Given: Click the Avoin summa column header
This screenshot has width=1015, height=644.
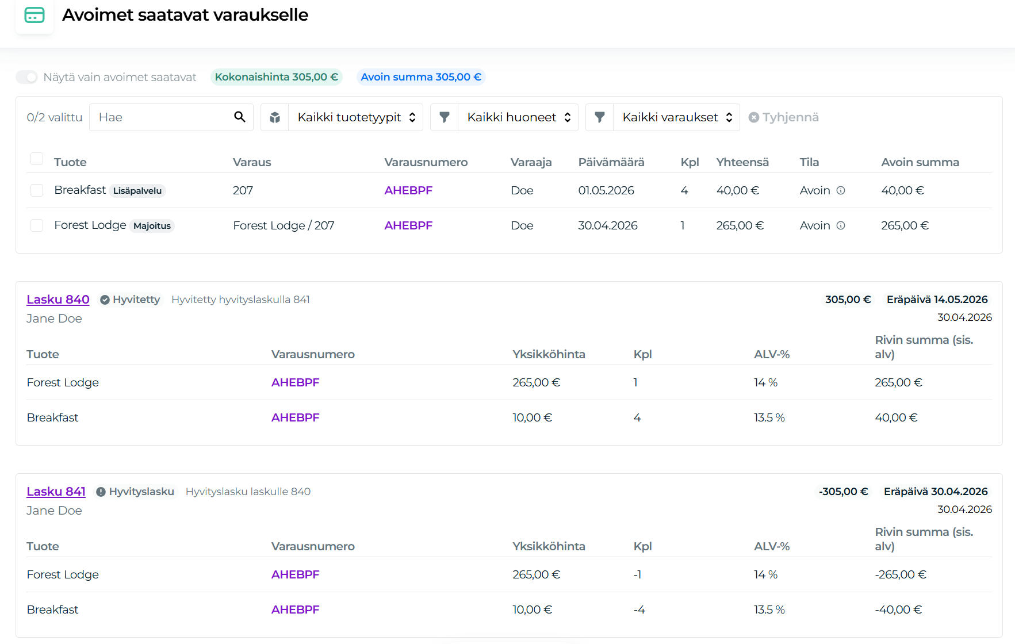Looking at the screenshot, I should click(x=920, y=162).
